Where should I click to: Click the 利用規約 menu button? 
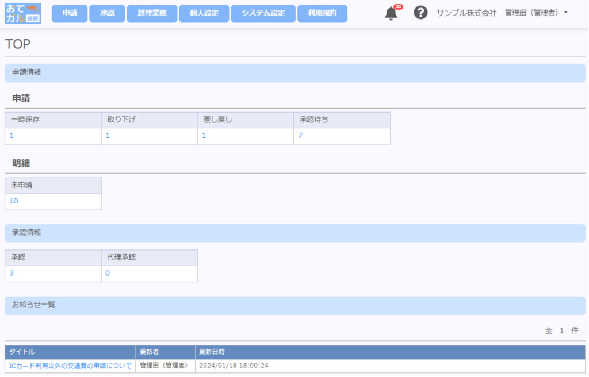click(322, 13)
